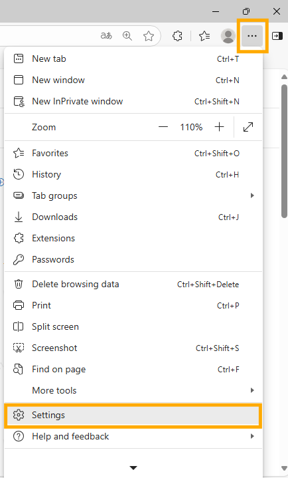Viewport: 288px width, 478px height.
Task: Open a New InPrivate window
Action: [133, 102]
